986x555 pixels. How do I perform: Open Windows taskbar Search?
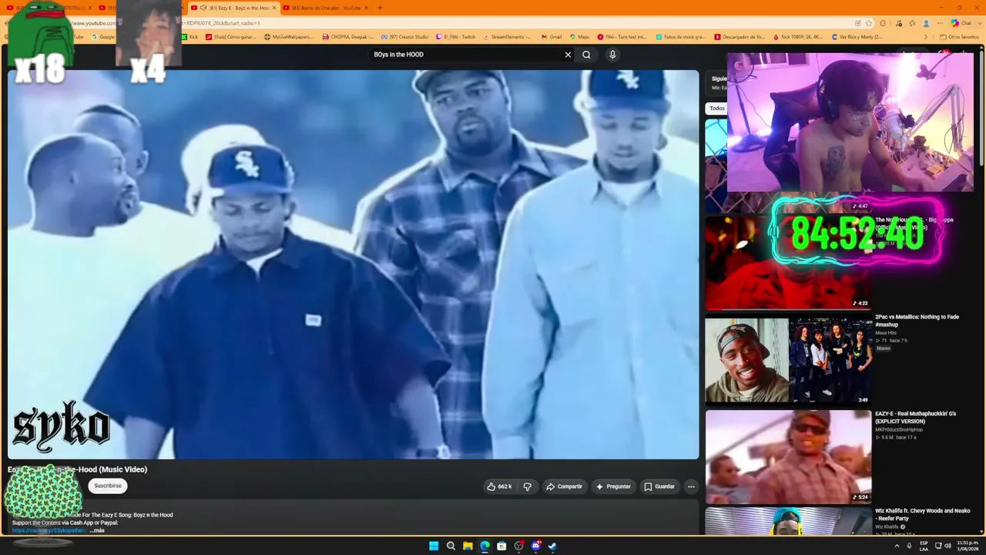pos(451,546)
